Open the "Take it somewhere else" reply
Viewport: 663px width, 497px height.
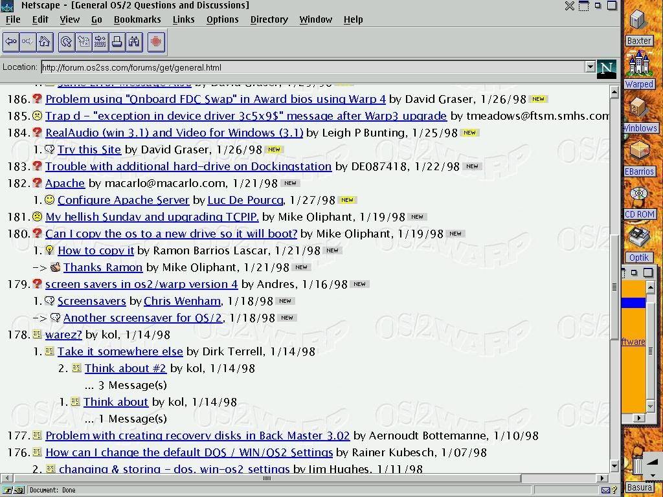[x=120, y=351]
